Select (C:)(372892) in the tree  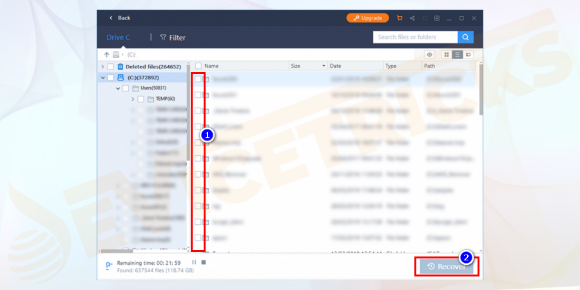point(144,78)
